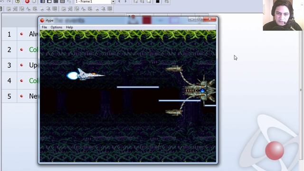This screenshot has width=304, height=171.
Task: Go to the previous frame arrow
Action: pos(119,1)
